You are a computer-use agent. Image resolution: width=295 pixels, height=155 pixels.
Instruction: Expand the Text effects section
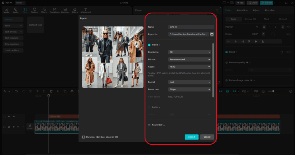click(13, 32)
